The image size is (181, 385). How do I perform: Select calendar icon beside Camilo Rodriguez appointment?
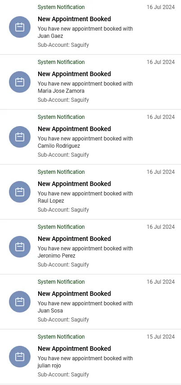click(x=20, y=137)
